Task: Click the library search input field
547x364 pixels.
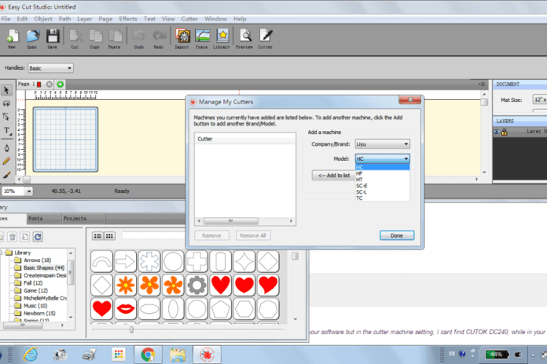Action: (153, 236)
